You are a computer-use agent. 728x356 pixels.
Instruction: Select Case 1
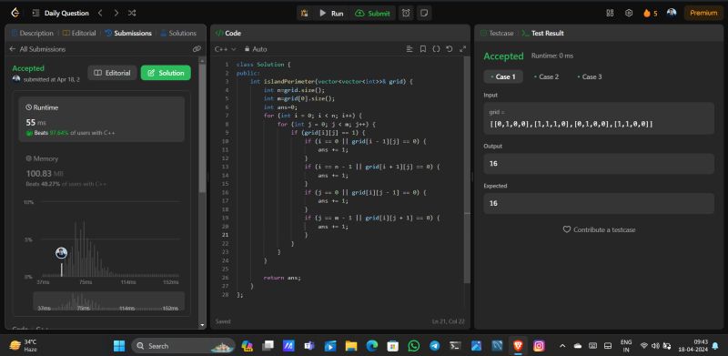(503, 76)
